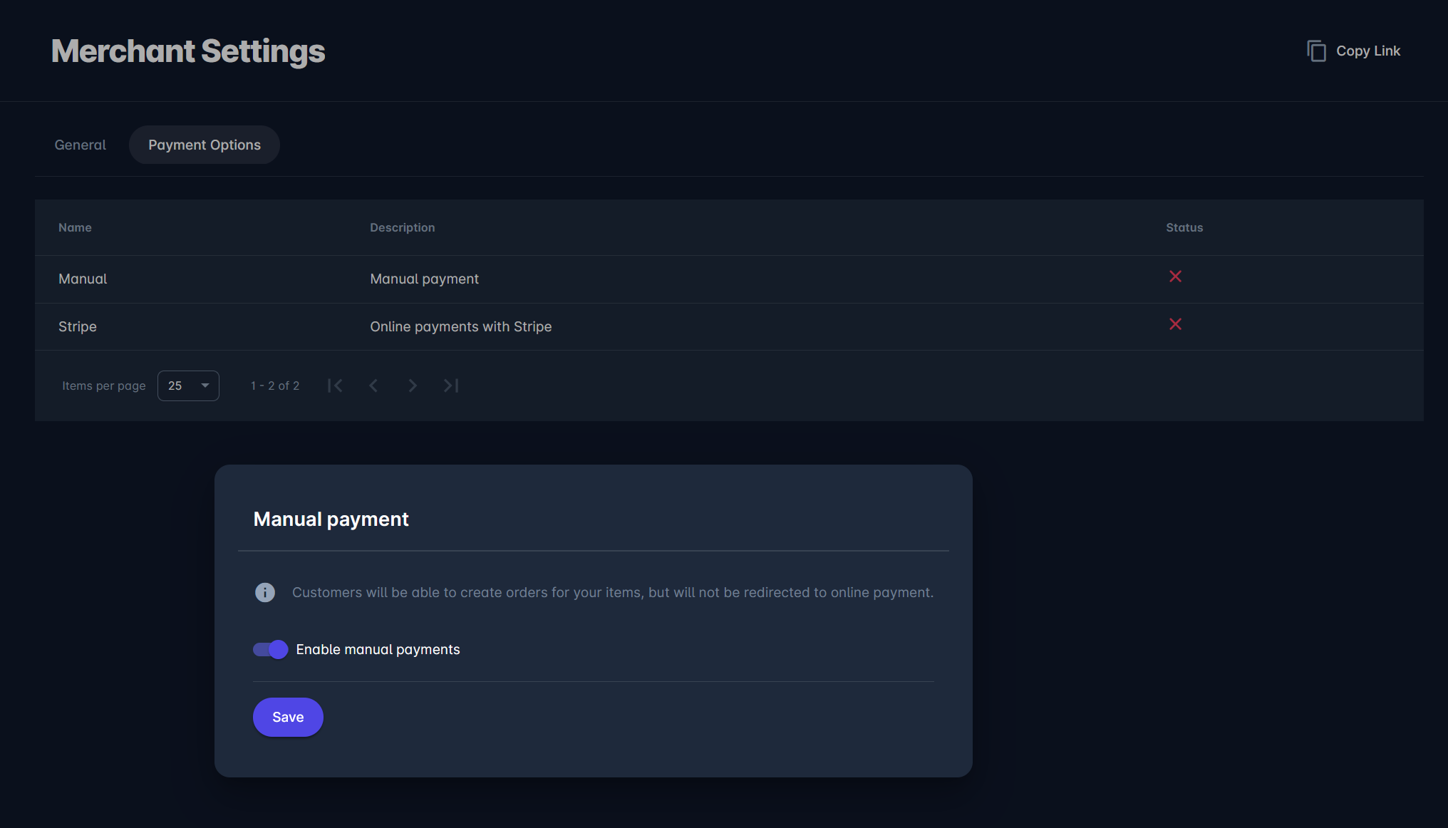Click the dropdown arrow beside 25
Image resolution: width=1448 pixels, height=828 pixels.
[205, 385]
